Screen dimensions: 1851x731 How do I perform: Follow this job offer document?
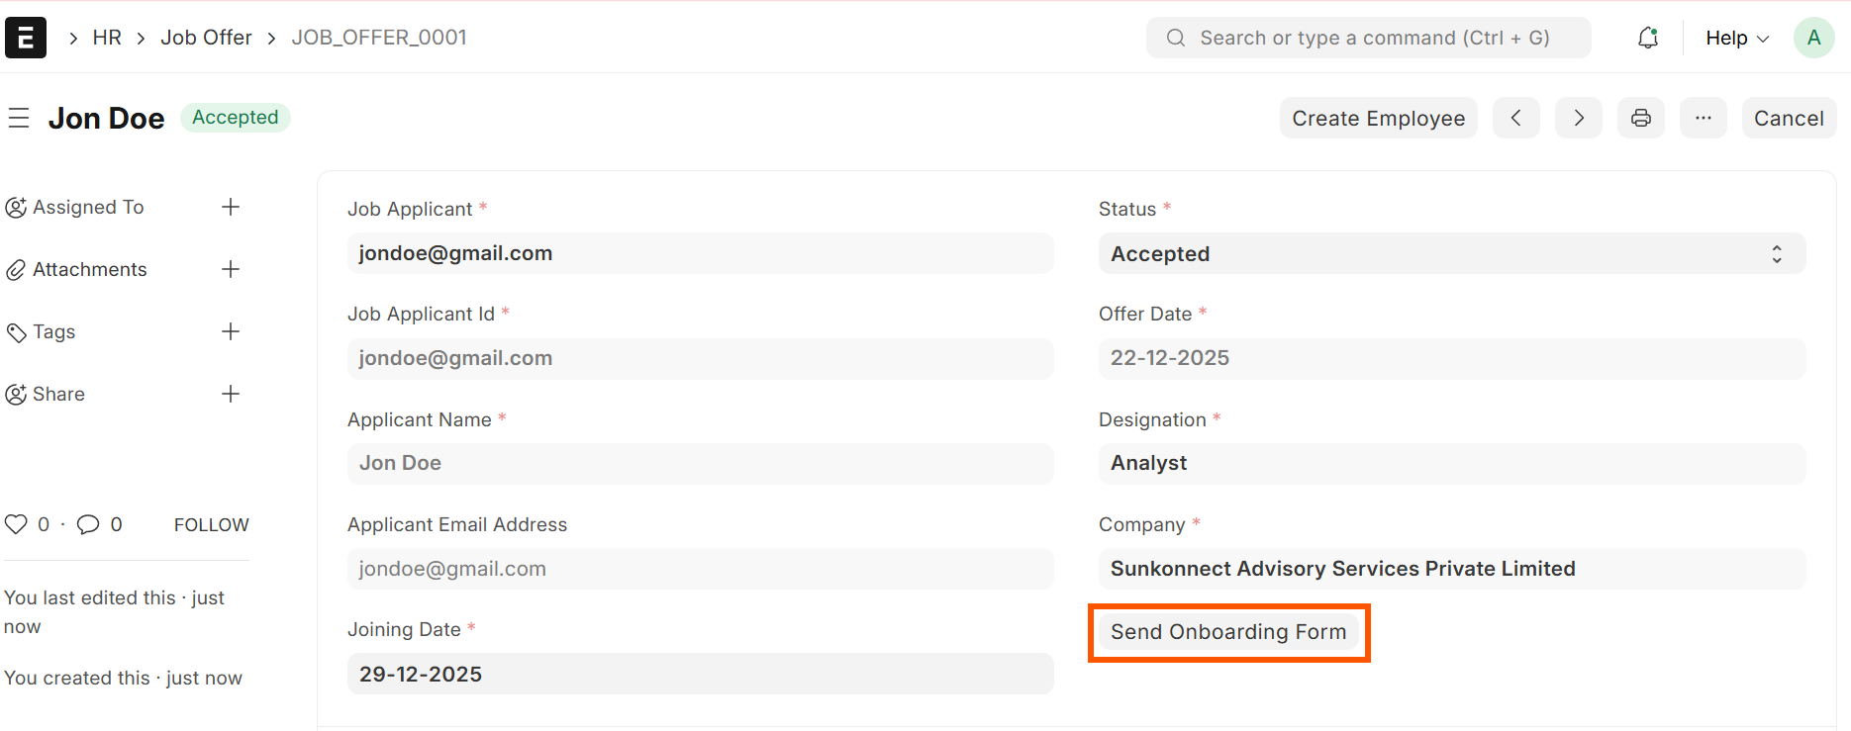coord(211,525)
